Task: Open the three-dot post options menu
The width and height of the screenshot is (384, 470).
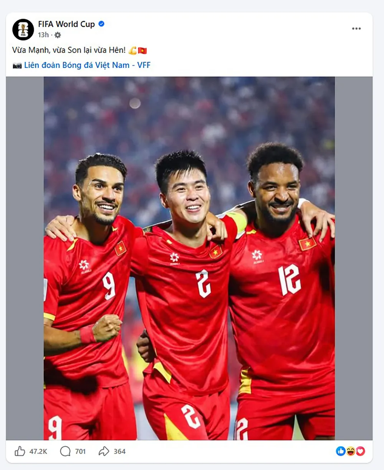Action: pos(356,28)
